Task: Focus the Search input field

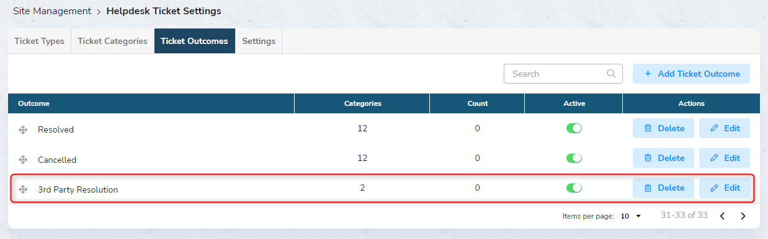Action: [x=563, y=74]
